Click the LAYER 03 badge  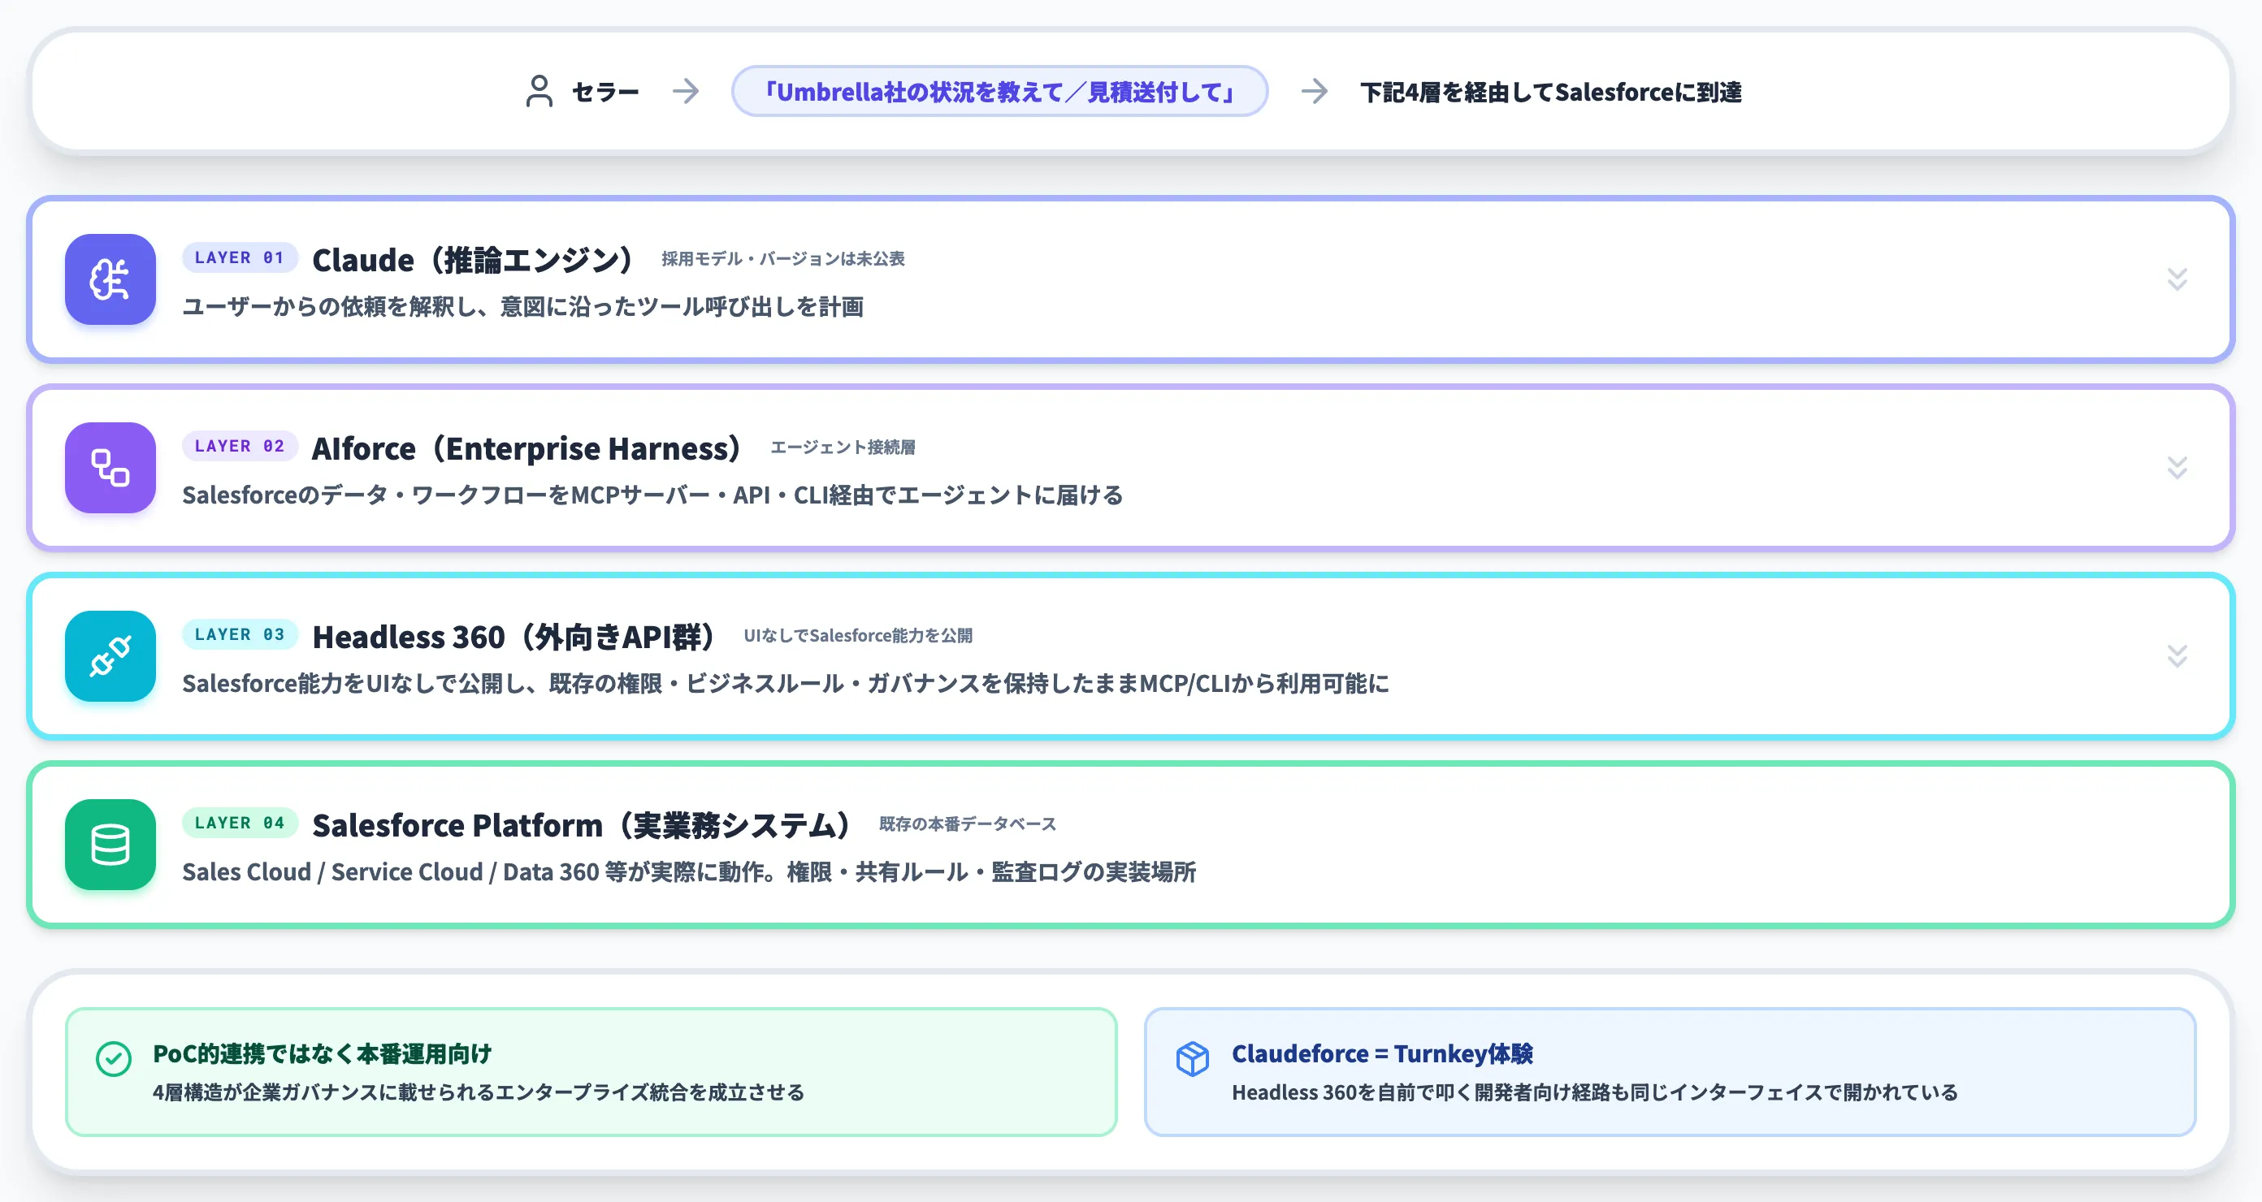(x=240, y=635)
